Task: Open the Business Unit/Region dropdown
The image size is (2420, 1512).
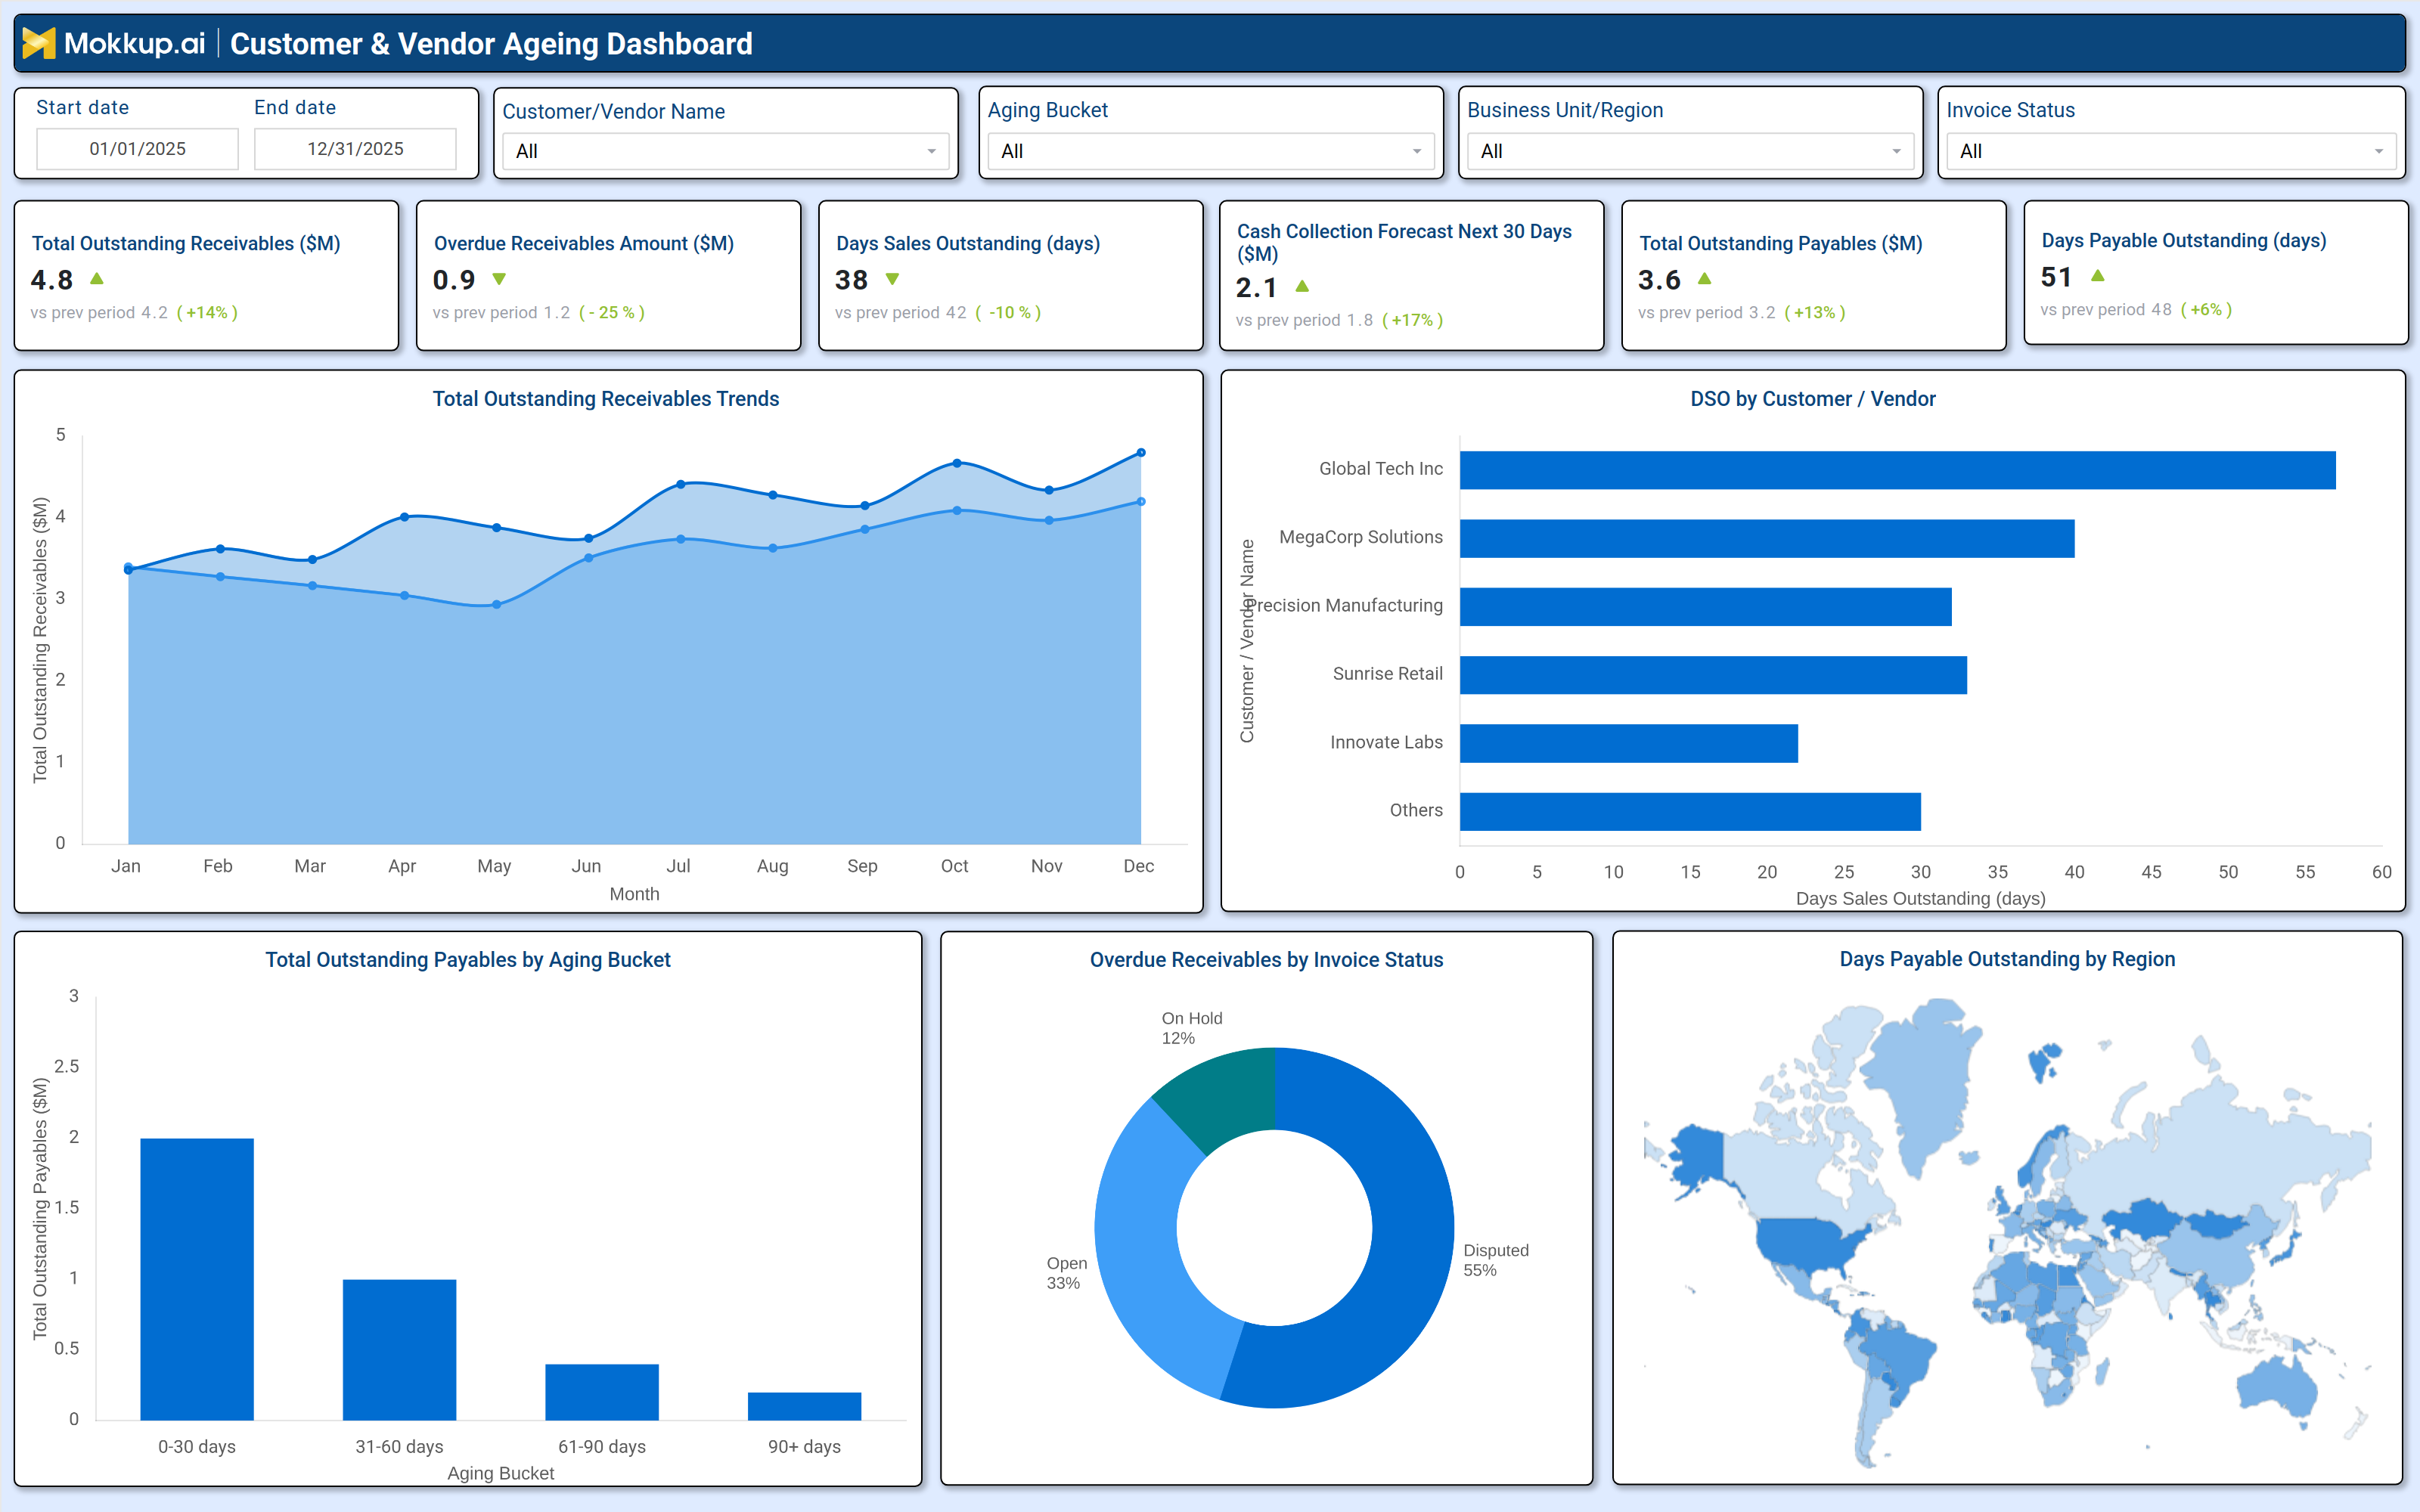Action: click(x=1690, y=151)
